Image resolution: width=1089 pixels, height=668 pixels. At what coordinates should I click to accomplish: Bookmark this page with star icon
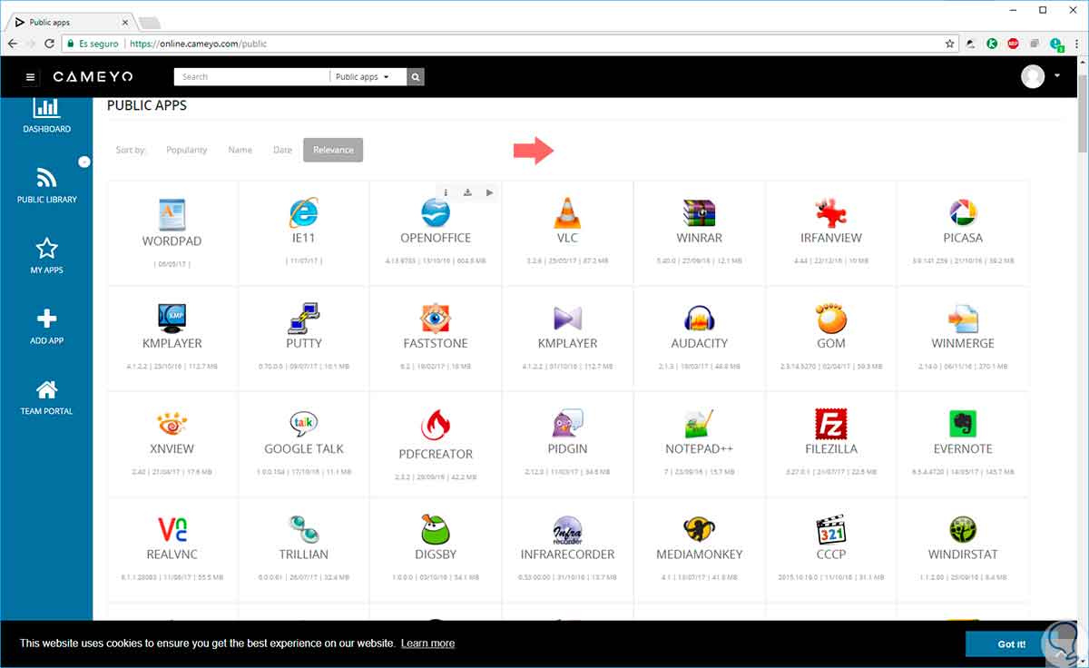(950, 43)
